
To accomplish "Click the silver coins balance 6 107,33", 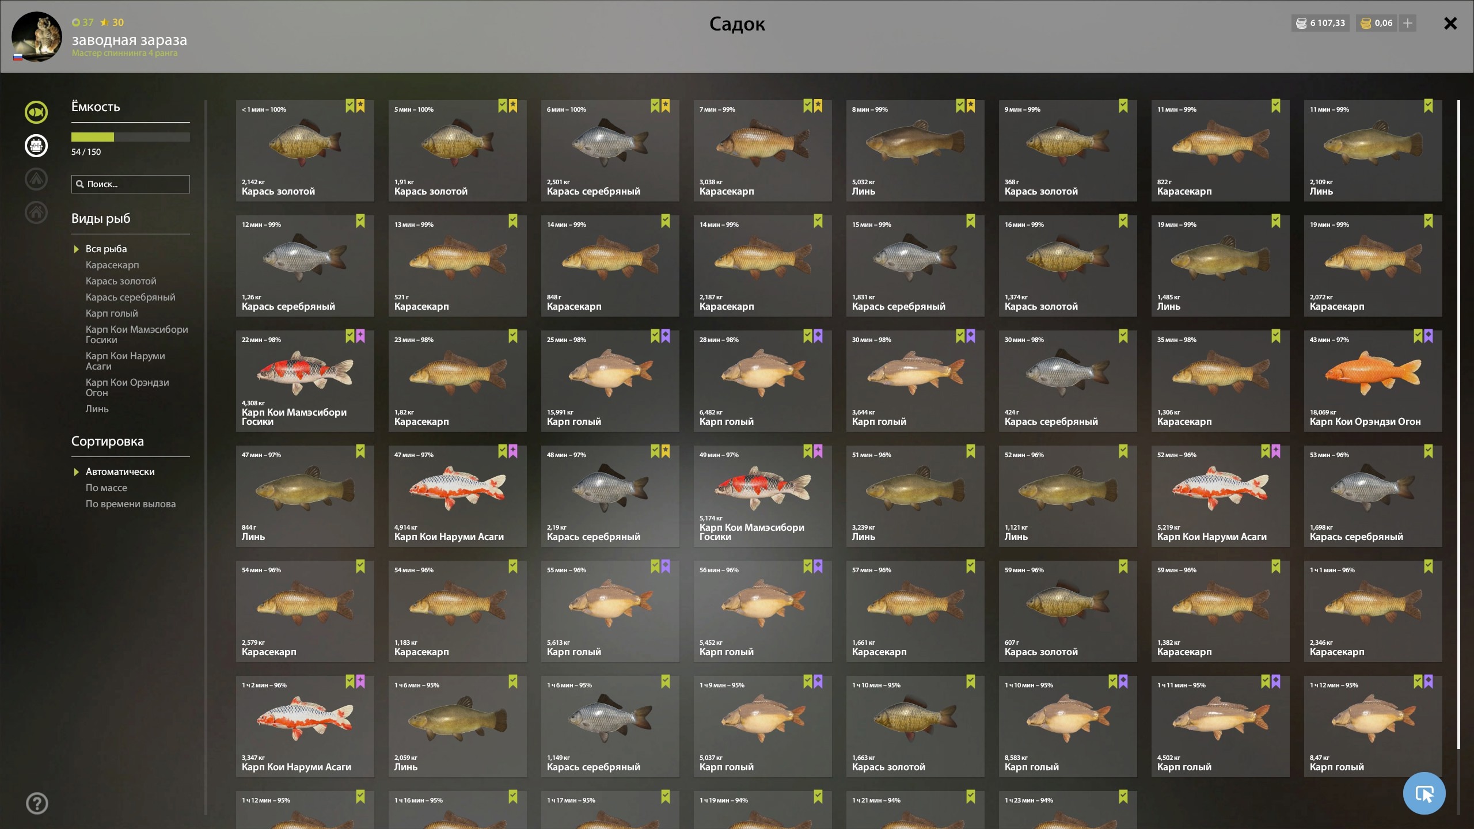I will point(1320,23).
